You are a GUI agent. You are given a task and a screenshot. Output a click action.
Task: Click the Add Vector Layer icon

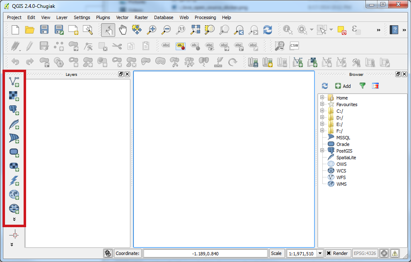click(14, 81)
